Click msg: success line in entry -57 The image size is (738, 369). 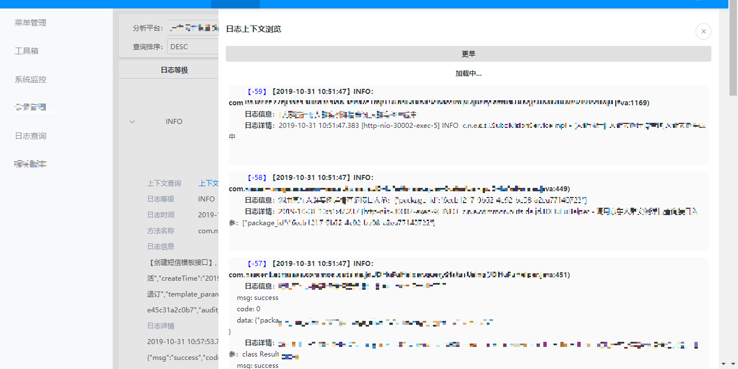(258, 298)
